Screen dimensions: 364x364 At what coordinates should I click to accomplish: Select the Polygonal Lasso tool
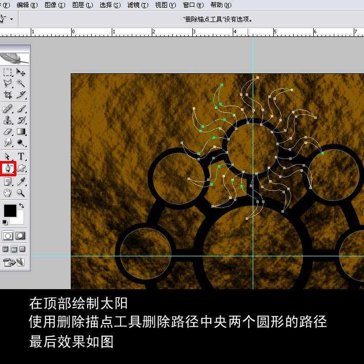pos(7,83)
